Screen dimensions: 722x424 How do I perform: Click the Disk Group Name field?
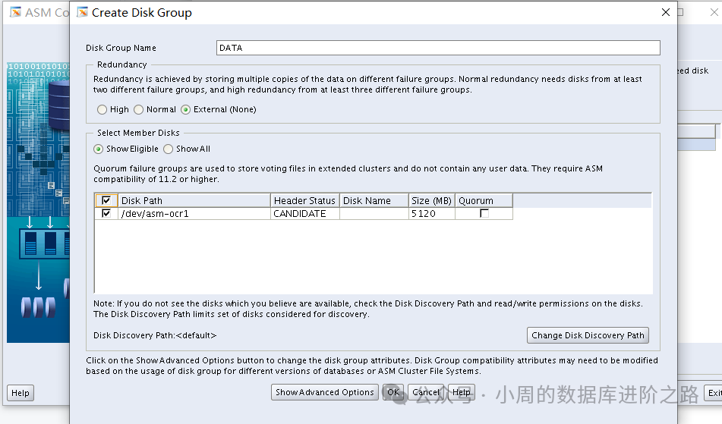(x=437, y=48)
